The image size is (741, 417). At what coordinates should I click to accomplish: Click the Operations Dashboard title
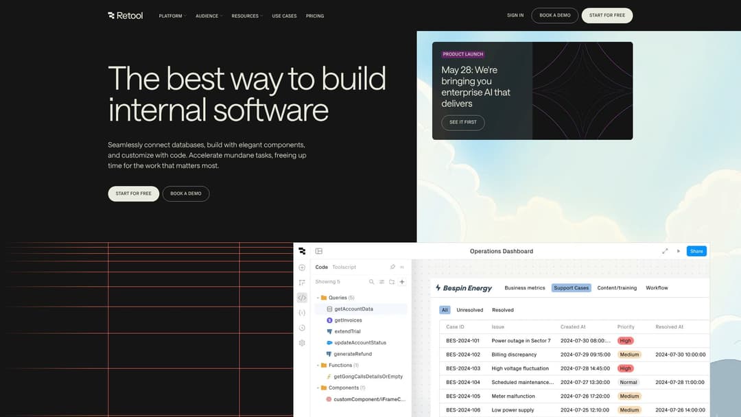(x=502, y=251)
